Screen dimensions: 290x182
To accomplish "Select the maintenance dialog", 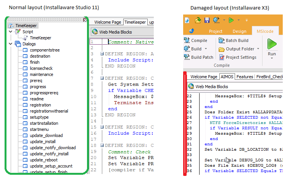I will (x=42, y=74).
